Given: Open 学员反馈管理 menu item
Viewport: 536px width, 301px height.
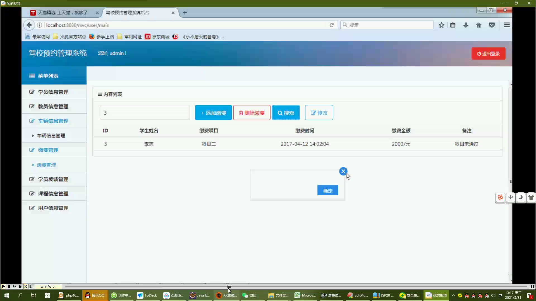Looking at the screenshot, I should pyautogui.click(x=54, y=179).
